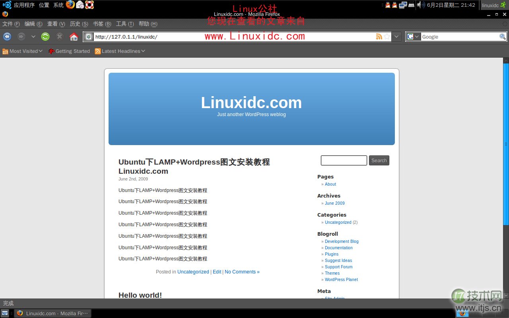Bookmark the page using the star icon
This screenshot has width=509, height=318.
pyautogui.click(x=386, y=36)
